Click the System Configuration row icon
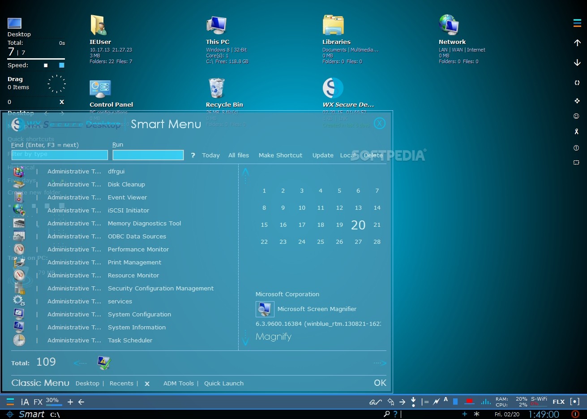 (x=19, y=314)
